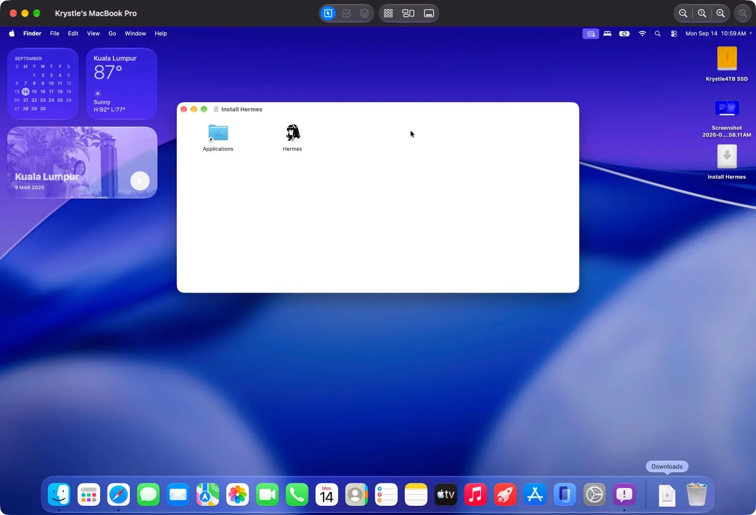Click day 14 in the September calendar widget
Screen dimensions: 756x515
point(25,92)
